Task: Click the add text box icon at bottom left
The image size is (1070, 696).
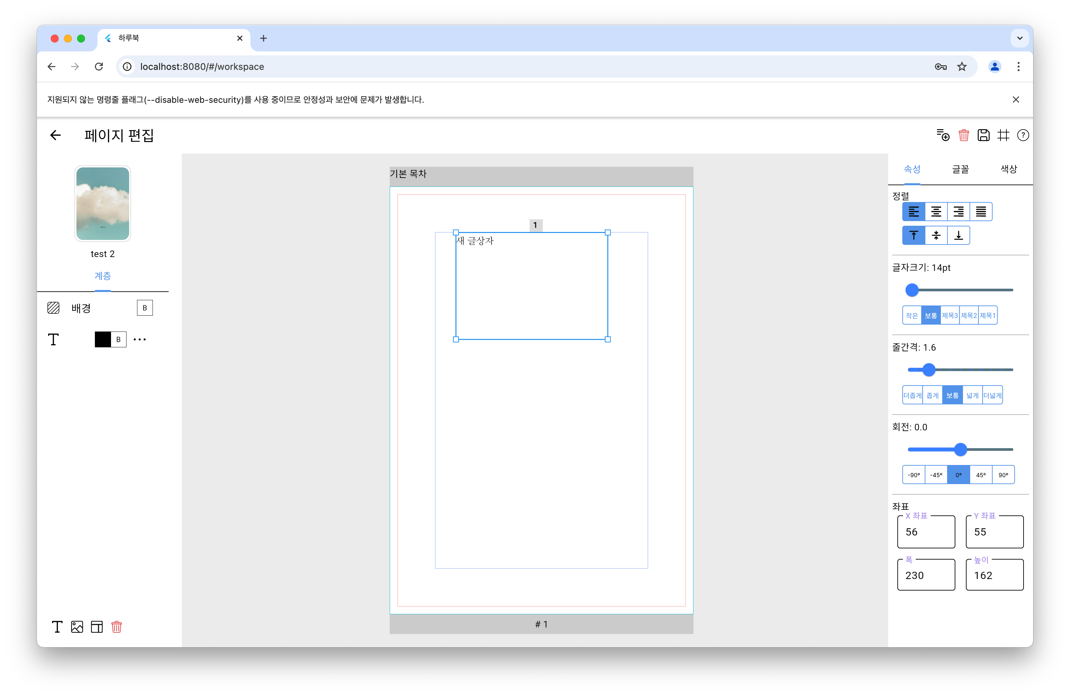Action: point(57,627)
